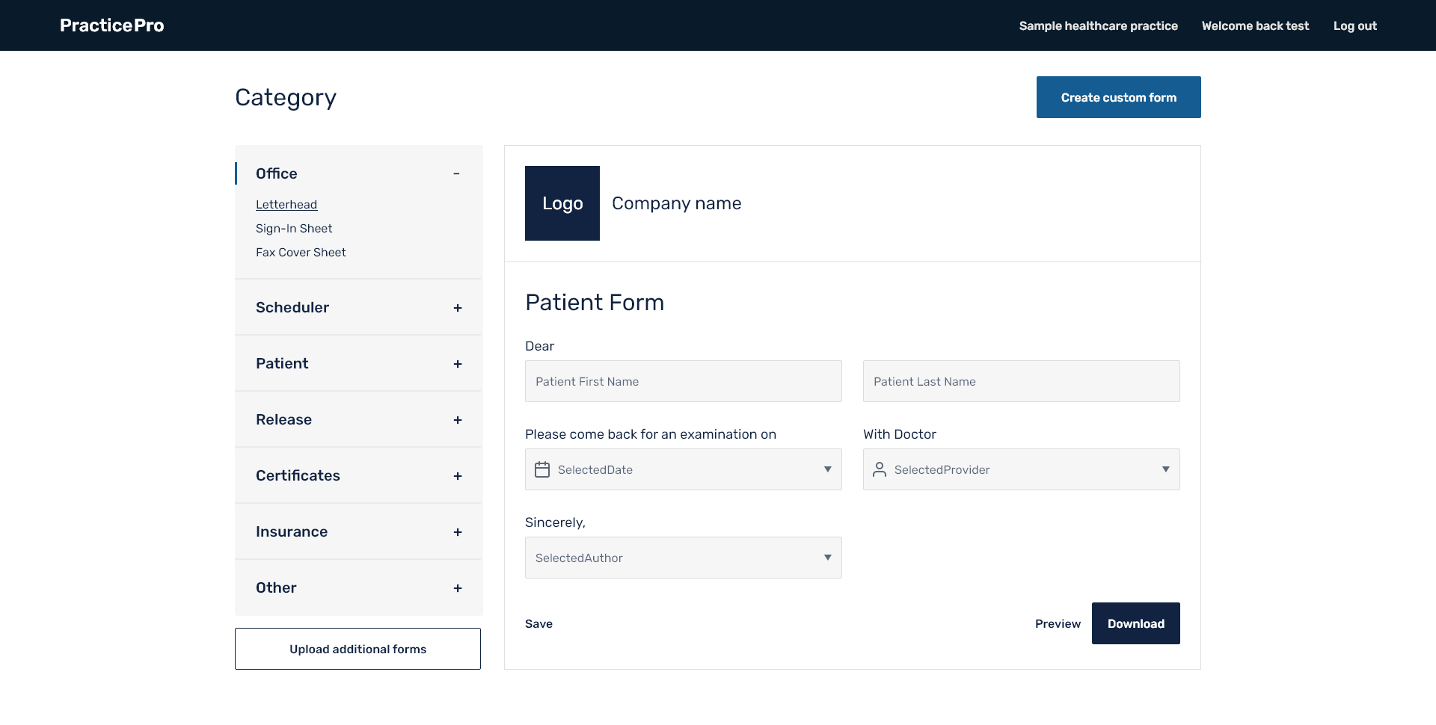The width and height of the screenshot is (1436, 725).
Task: Expand the Scheduler category plus icon
Action: point(458,308)
